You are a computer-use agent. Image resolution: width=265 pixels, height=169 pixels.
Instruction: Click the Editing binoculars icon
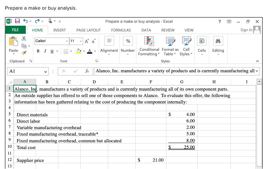pyautogui.click(x=218, y=41)
